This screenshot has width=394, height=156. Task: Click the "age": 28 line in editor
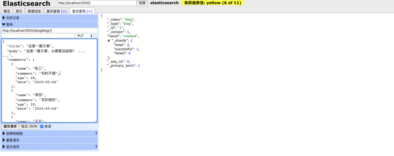coord(26,78)
